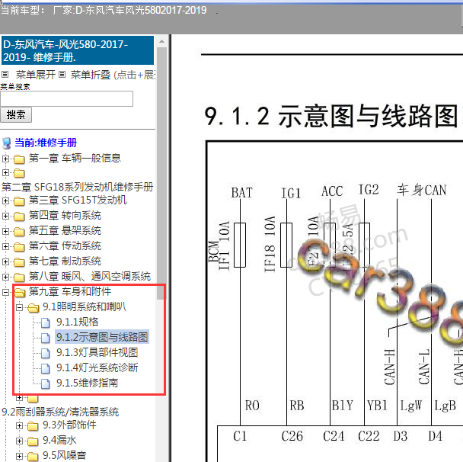
Task: Click folder icon of 第四章 转向系统
Action: click(19, 217)
